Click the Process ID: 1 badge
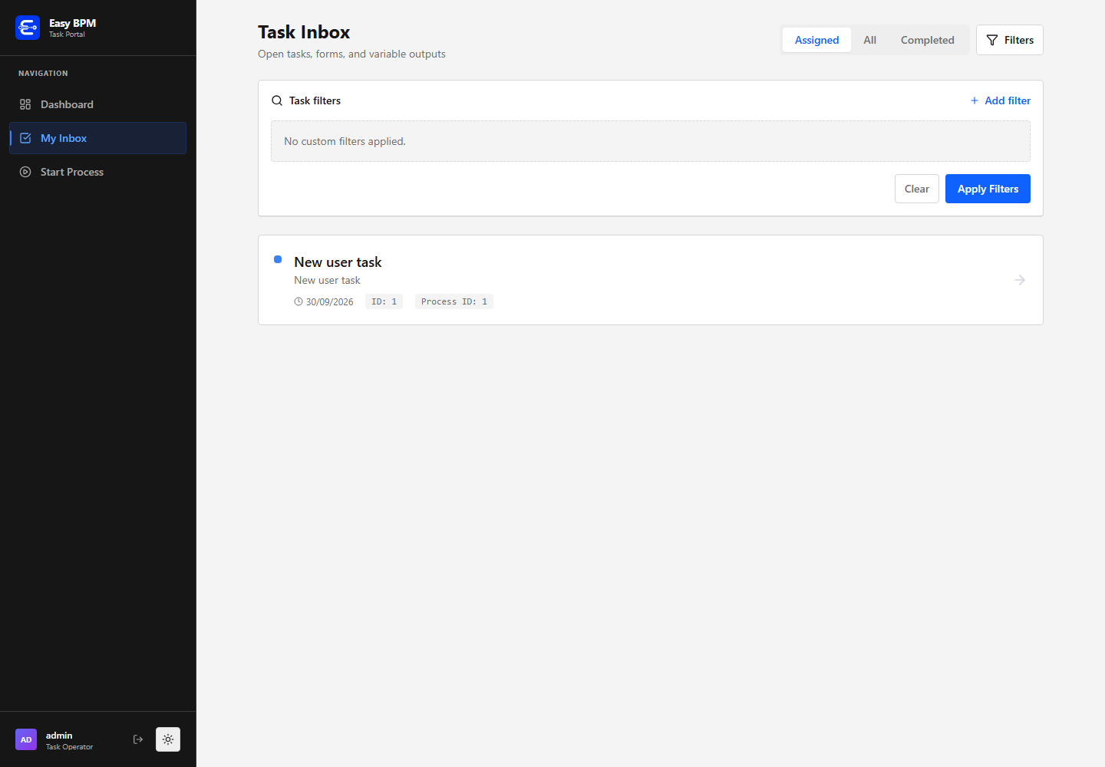The width and height of the screenshot is (1105, 767). [454, 301]
